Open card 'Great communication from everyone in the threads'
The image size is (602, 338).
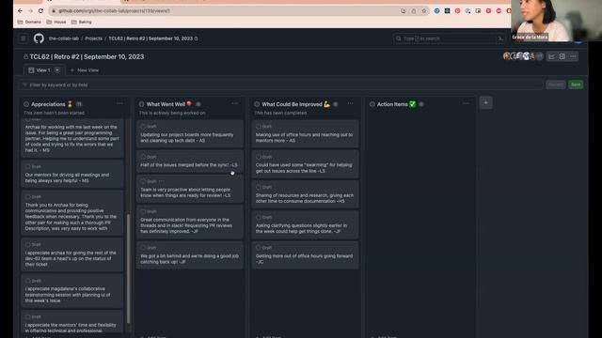[x=190, y=223]
